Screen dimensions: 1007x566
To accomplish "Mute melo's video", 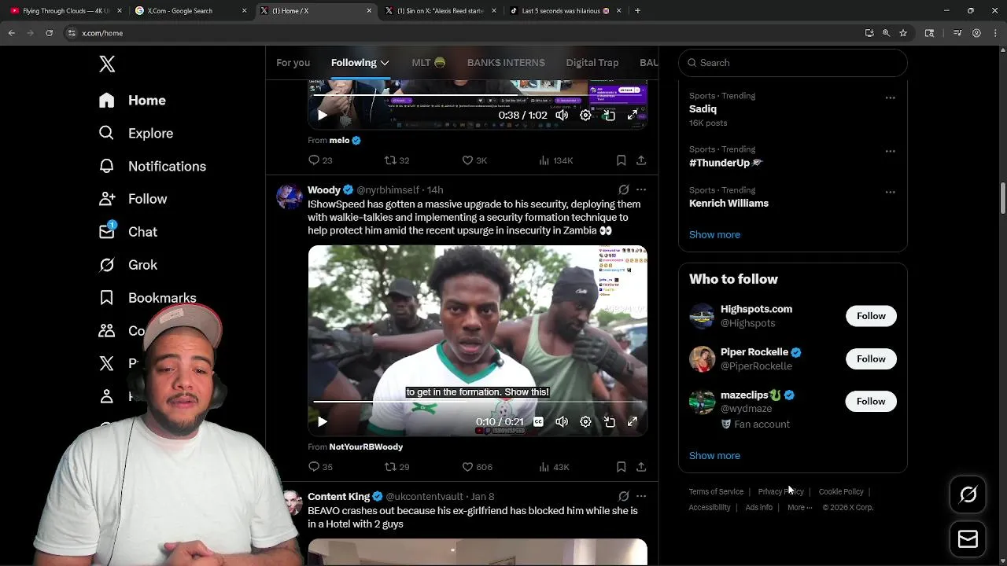I will tap(562, 116).
